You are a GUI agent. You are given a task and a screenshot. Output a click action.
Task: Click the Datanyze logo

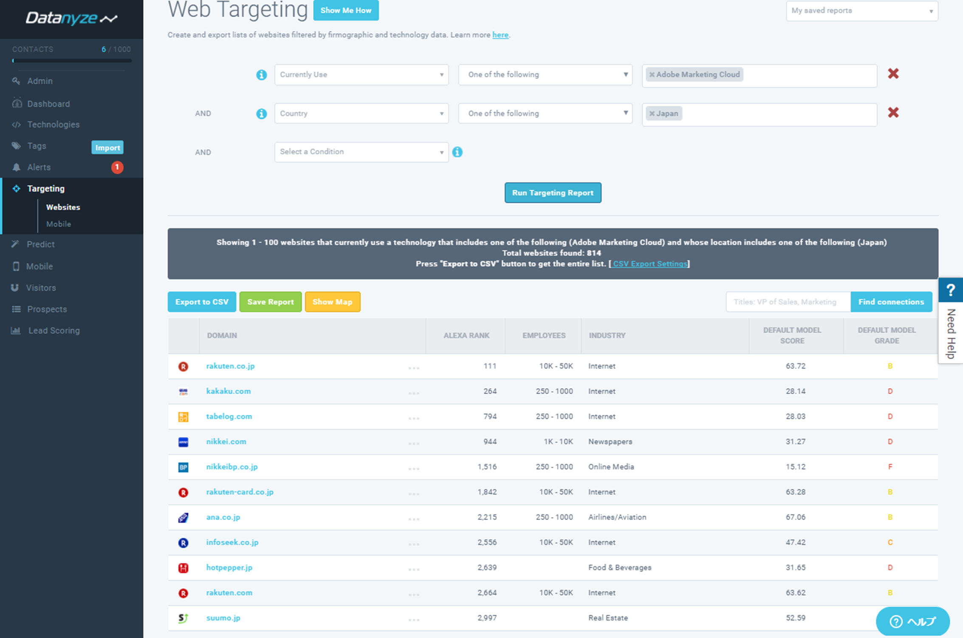[x=71, y=18]
